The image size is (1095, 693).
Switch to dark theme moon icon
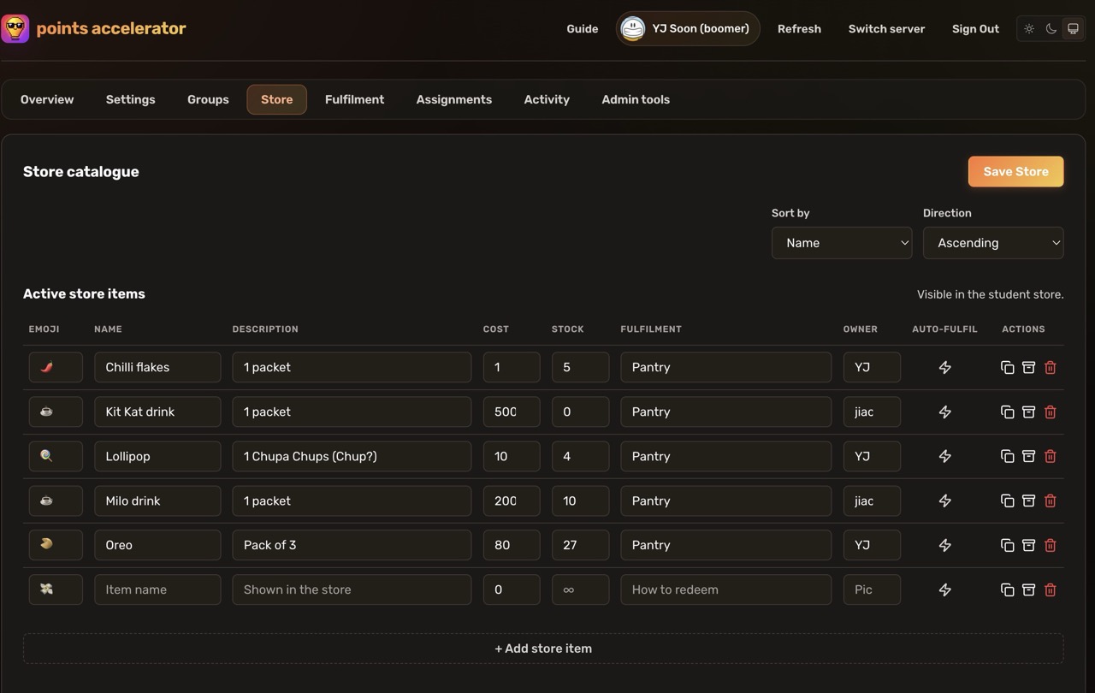pyautogui.click(x=1051, y=28)
